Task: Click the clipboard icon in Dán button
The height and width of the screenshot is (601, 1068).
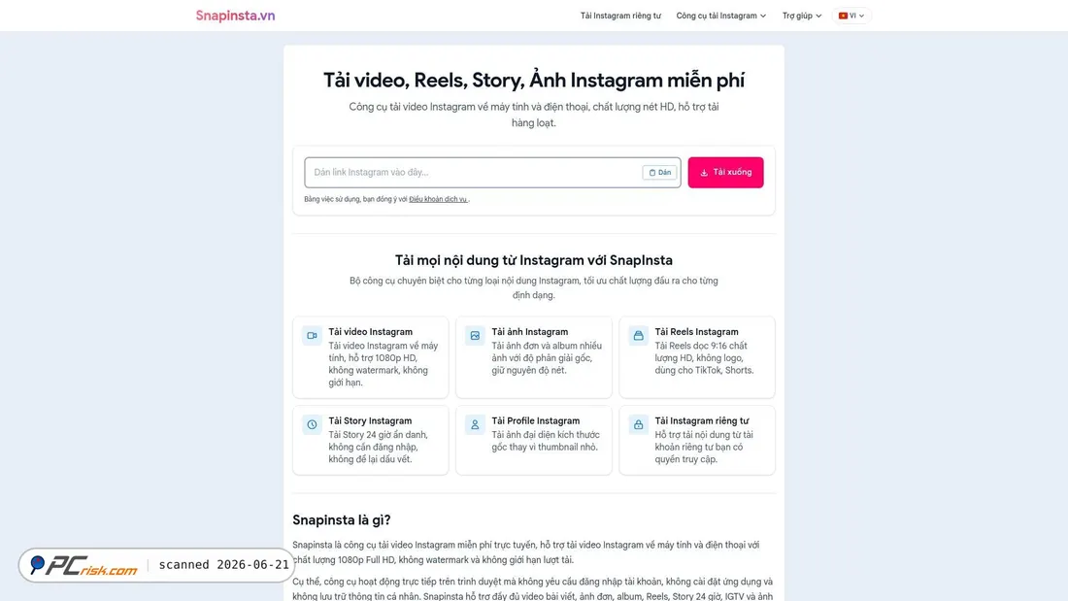Action: click(651, 173)
